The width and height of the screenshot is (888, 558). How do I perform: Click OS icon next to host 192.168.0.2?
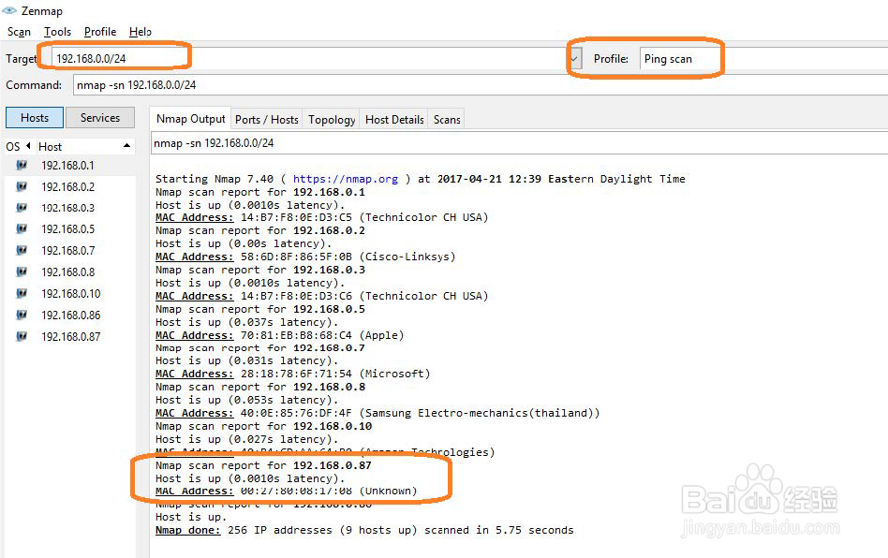tap(22, 186)
